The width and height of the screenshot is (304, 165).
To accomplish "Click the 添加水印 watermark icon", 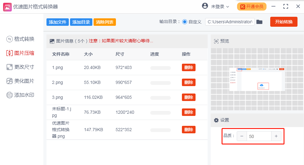I will pyautogui.click(x=9, y=95).
